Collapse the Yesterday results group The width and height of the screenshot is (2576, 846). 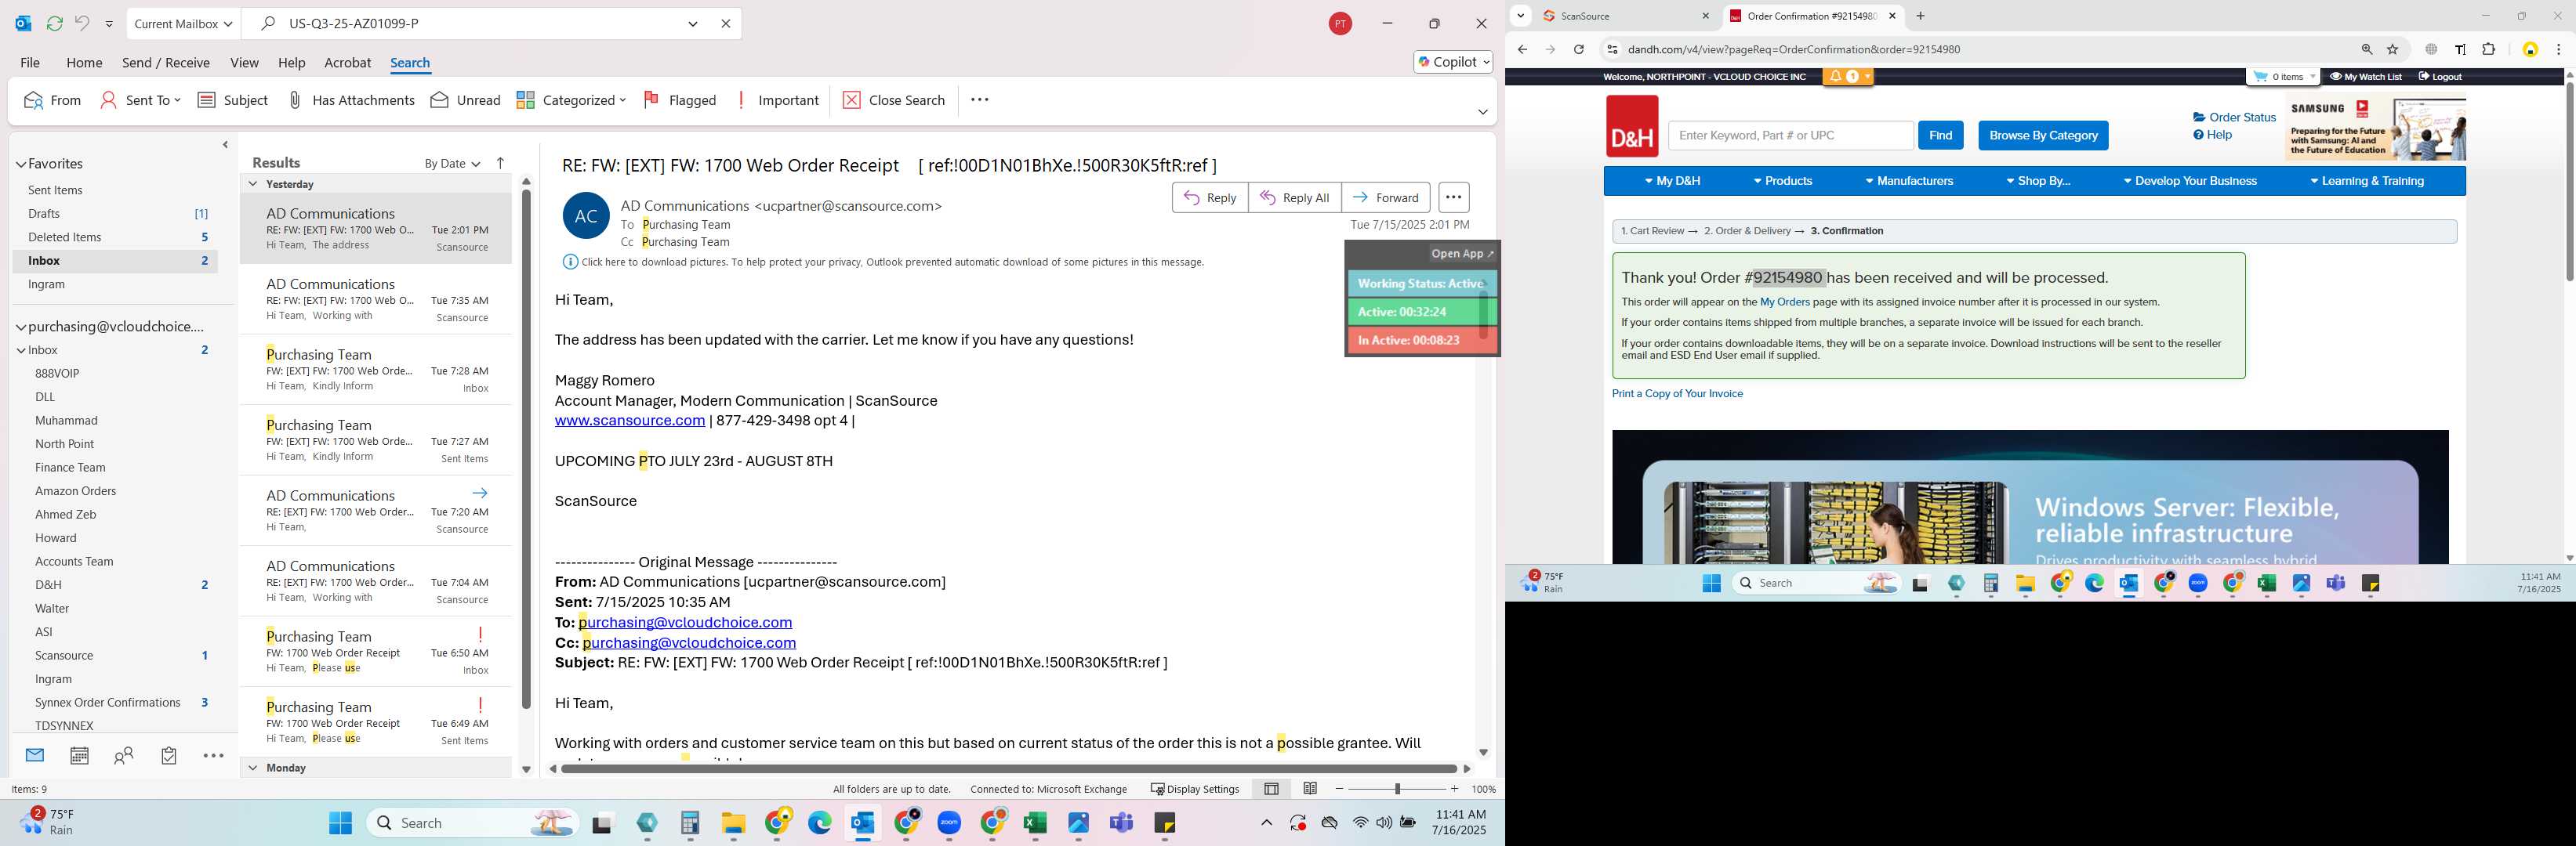click(x=253, y=184)
